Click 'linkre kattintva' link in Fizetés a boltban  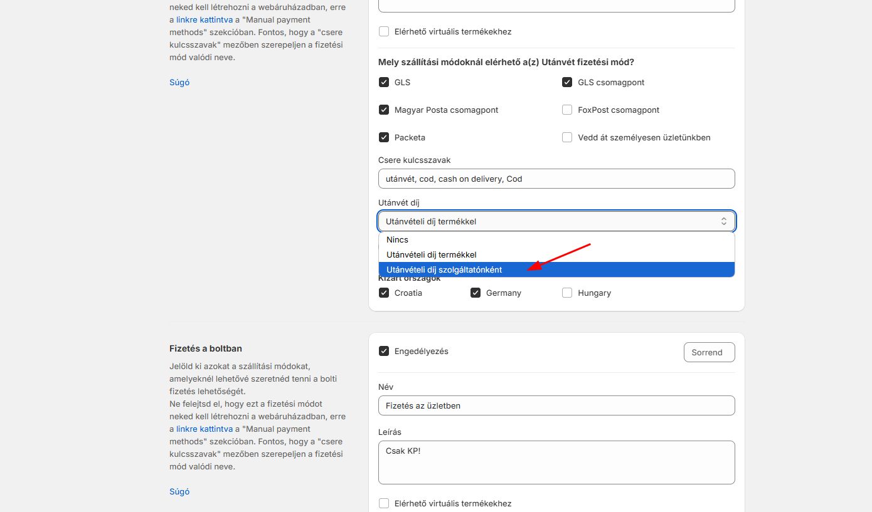click(205, 429)
